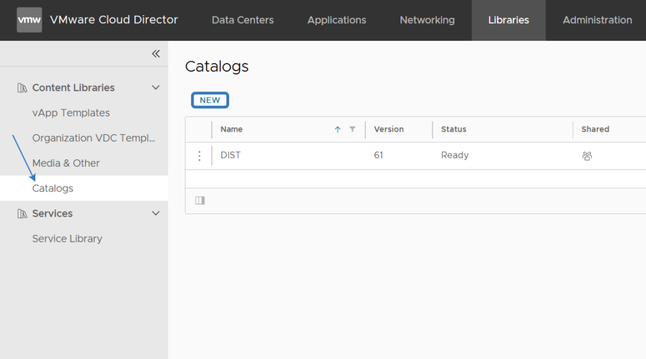Select Catalogs in the sidebar
Viewport: 646px width, 359px height.
click(x=53, y=188)
